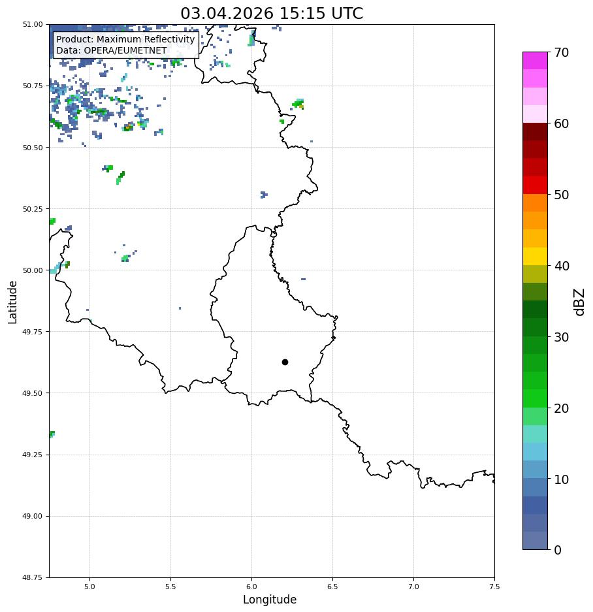Select the "Data: OPERA/EUMETNET" legend text

click(x=111, y=50)
